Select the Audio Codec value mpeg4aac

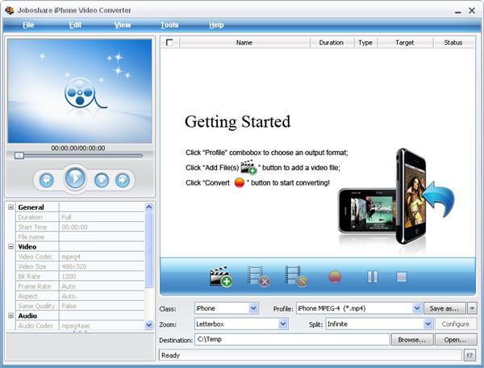(102, 325)
